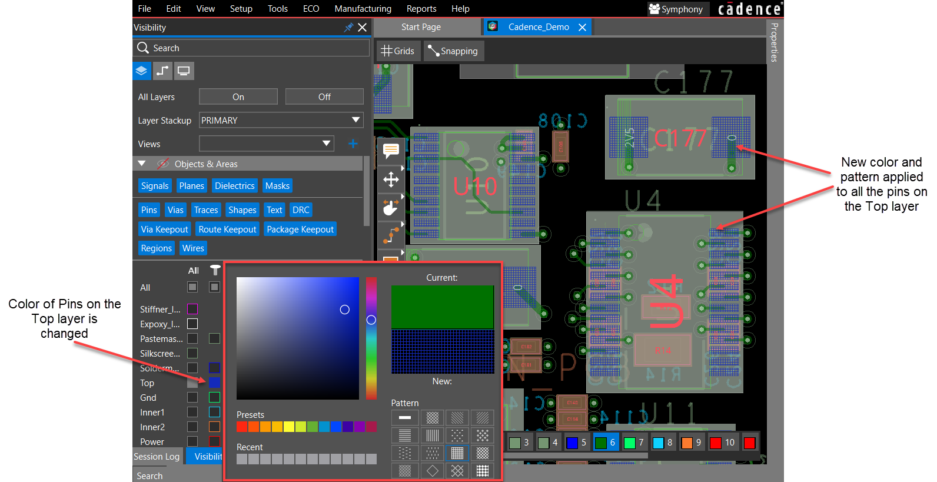Select the crosshatch diagonal pattern
The image size is (937, 482).
[433, 418]
